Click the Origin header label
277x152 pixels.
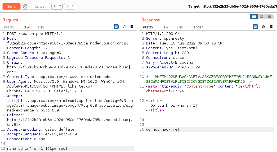pos(15,62)
